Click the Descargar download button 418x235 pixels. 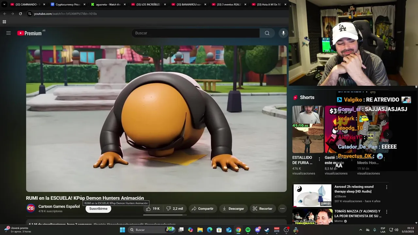[233, 209]
